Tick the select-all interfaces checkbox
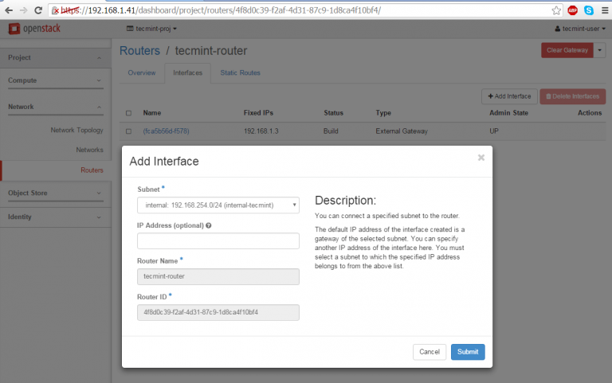Image resolution: width=612 pixels, height=383 pixels. point(128,113)
